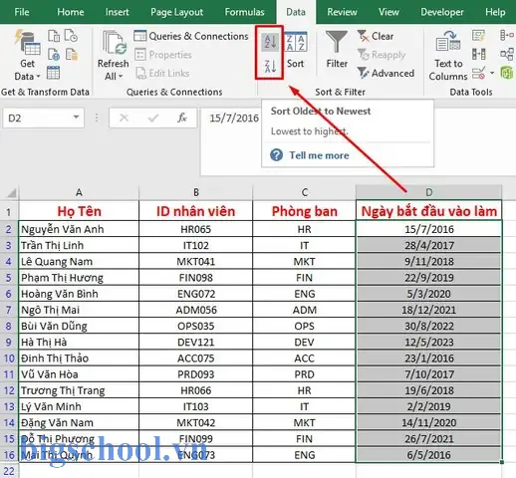Click cell Nguyễn Văn Anh
This screenshot has height=478, width=516.
coord(79,229)
